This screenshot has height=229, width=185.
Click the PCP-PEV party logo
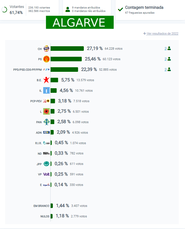pos(46,101)
